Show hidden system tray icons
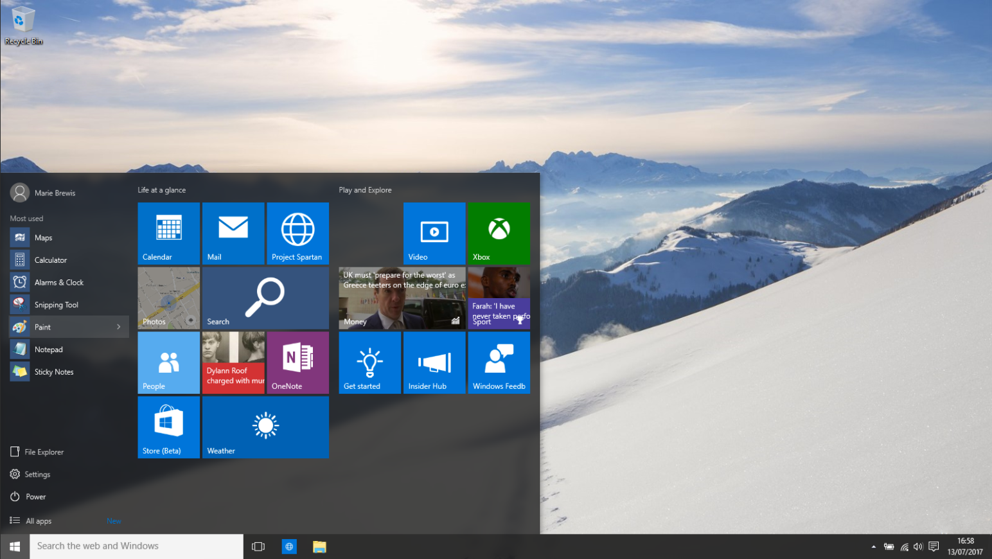 pyautogui.click(x=873, y=547)
